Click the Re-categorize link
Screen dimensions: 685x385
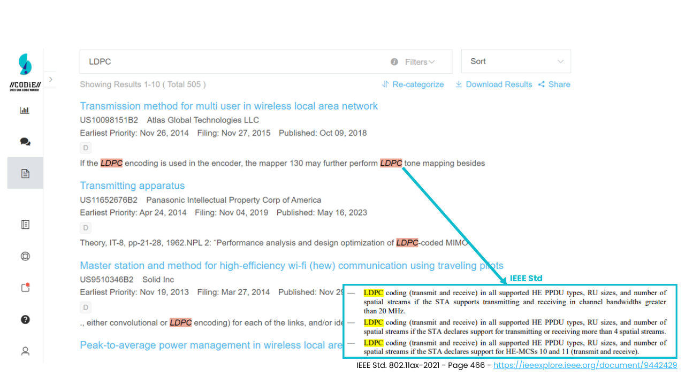click(413, 84)
